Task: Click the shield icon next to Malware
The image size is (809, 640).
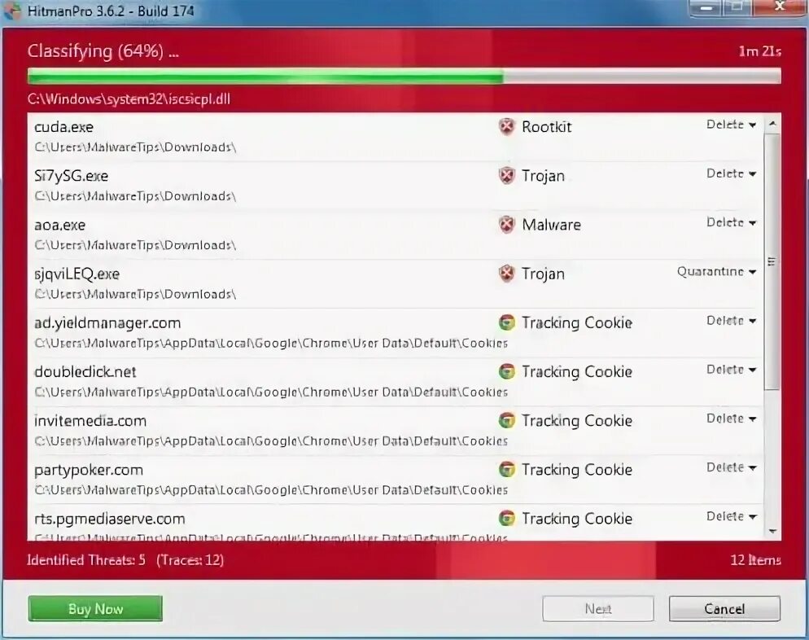Action: 507,225
